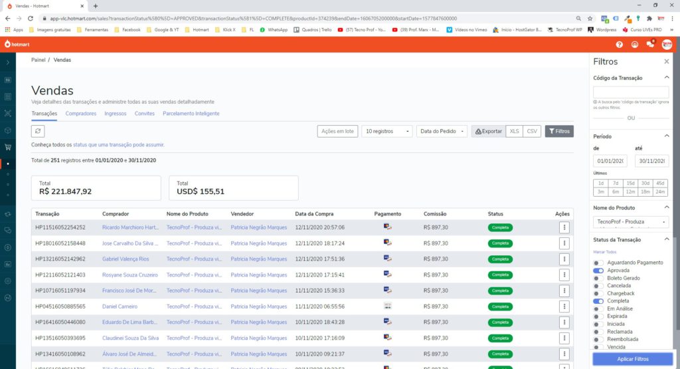Collapse the Status da Transação section
Image resolution: width=680 pixels, height=369 pixels.
click(x=667, y=239)
